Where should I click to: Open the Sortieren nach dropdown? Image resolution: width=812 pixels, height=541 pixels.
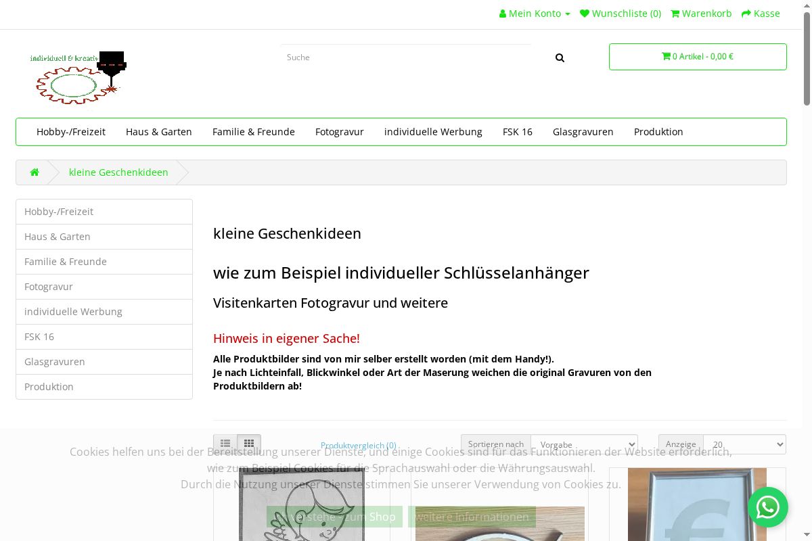tap(585, 444)
